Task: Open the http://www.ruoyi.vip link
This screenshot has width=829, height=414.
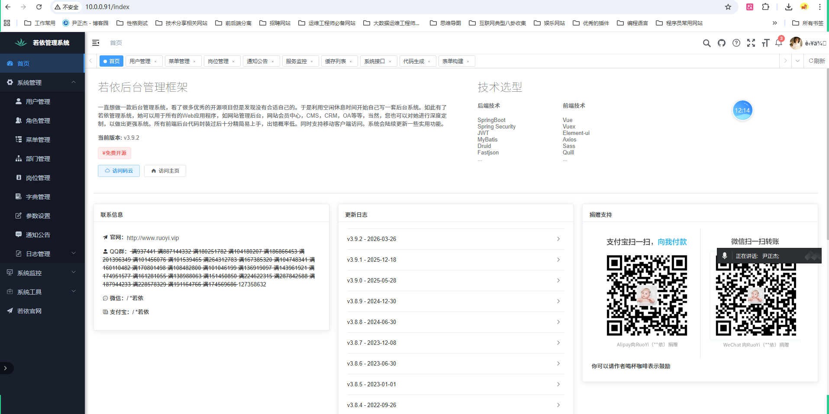Action: point(152,238)
